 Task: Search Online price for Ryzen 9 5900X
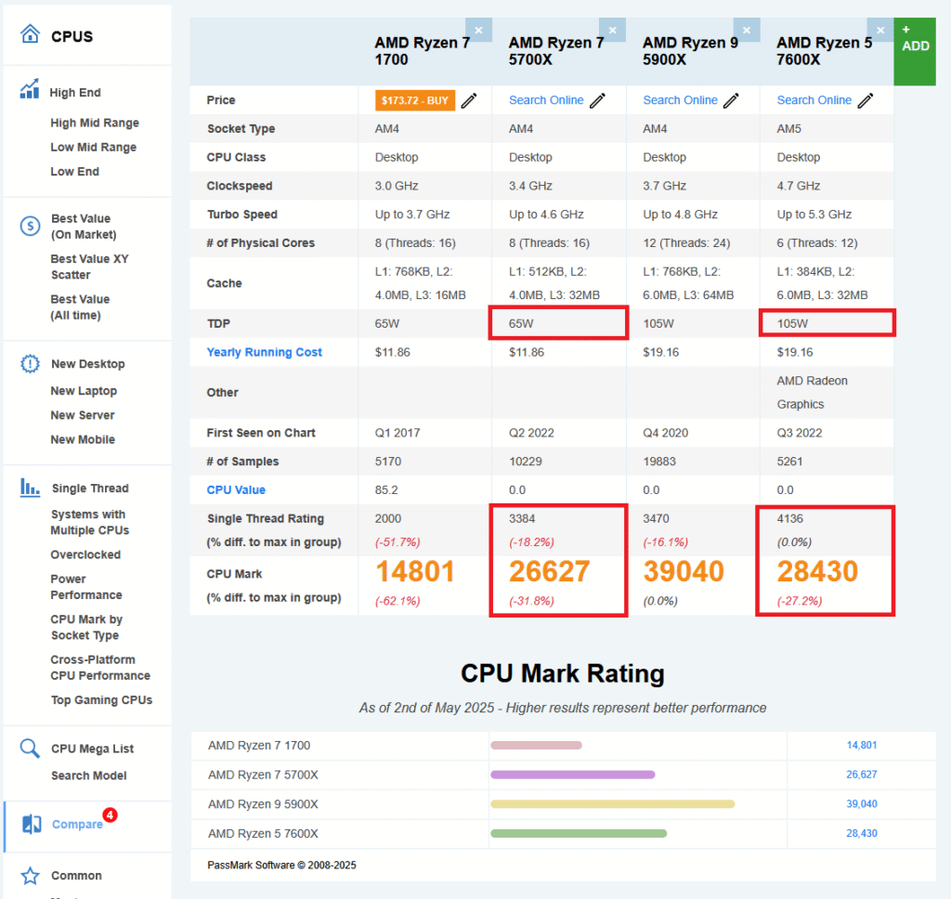pyautogui.click(x=680, y=100)
